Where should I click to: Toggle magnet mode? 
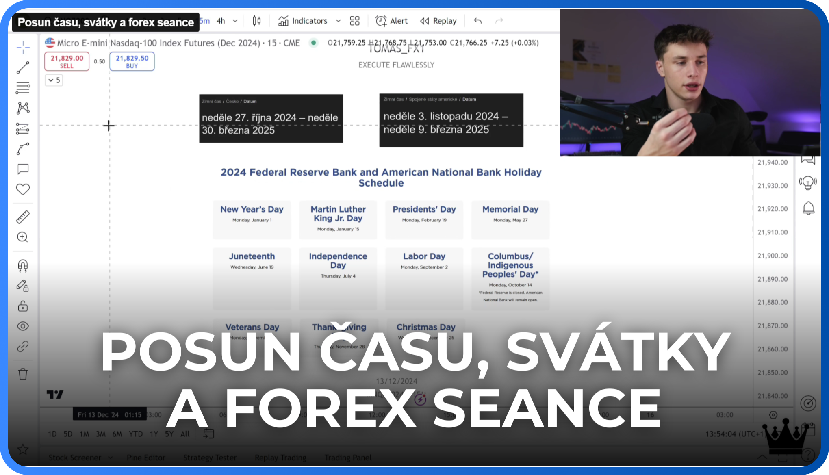click(23, 266)
